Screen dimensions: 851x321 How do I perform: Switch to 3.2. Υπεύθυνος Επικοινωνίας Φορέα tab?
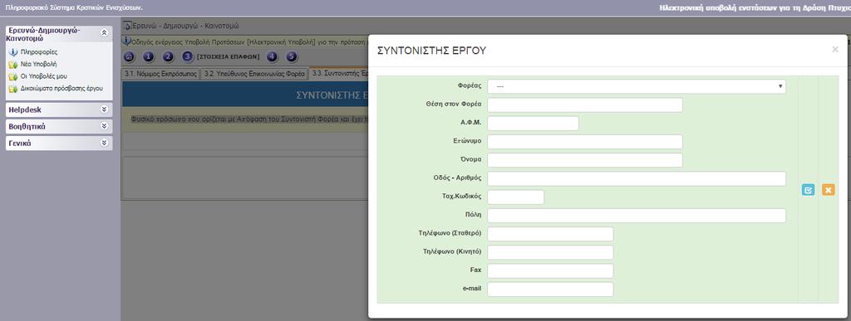coord(254,74)
